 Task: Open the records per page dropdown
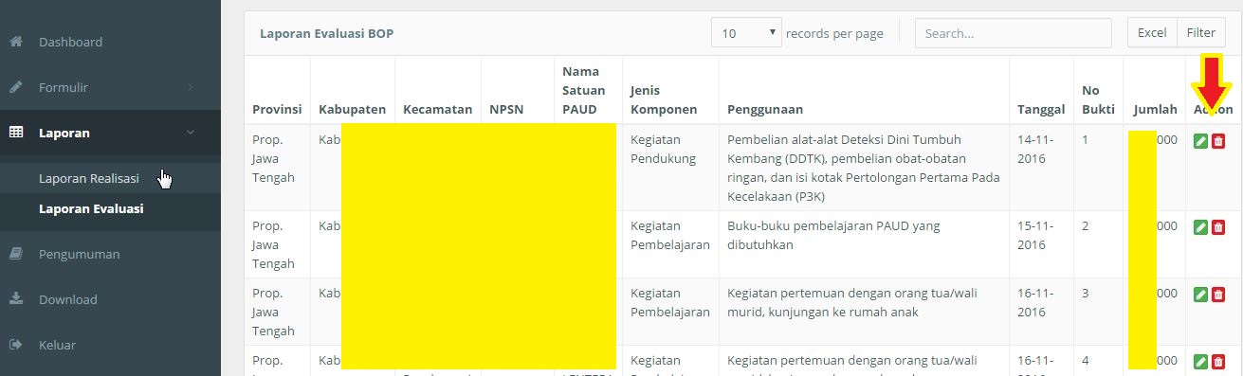(746, 33)
